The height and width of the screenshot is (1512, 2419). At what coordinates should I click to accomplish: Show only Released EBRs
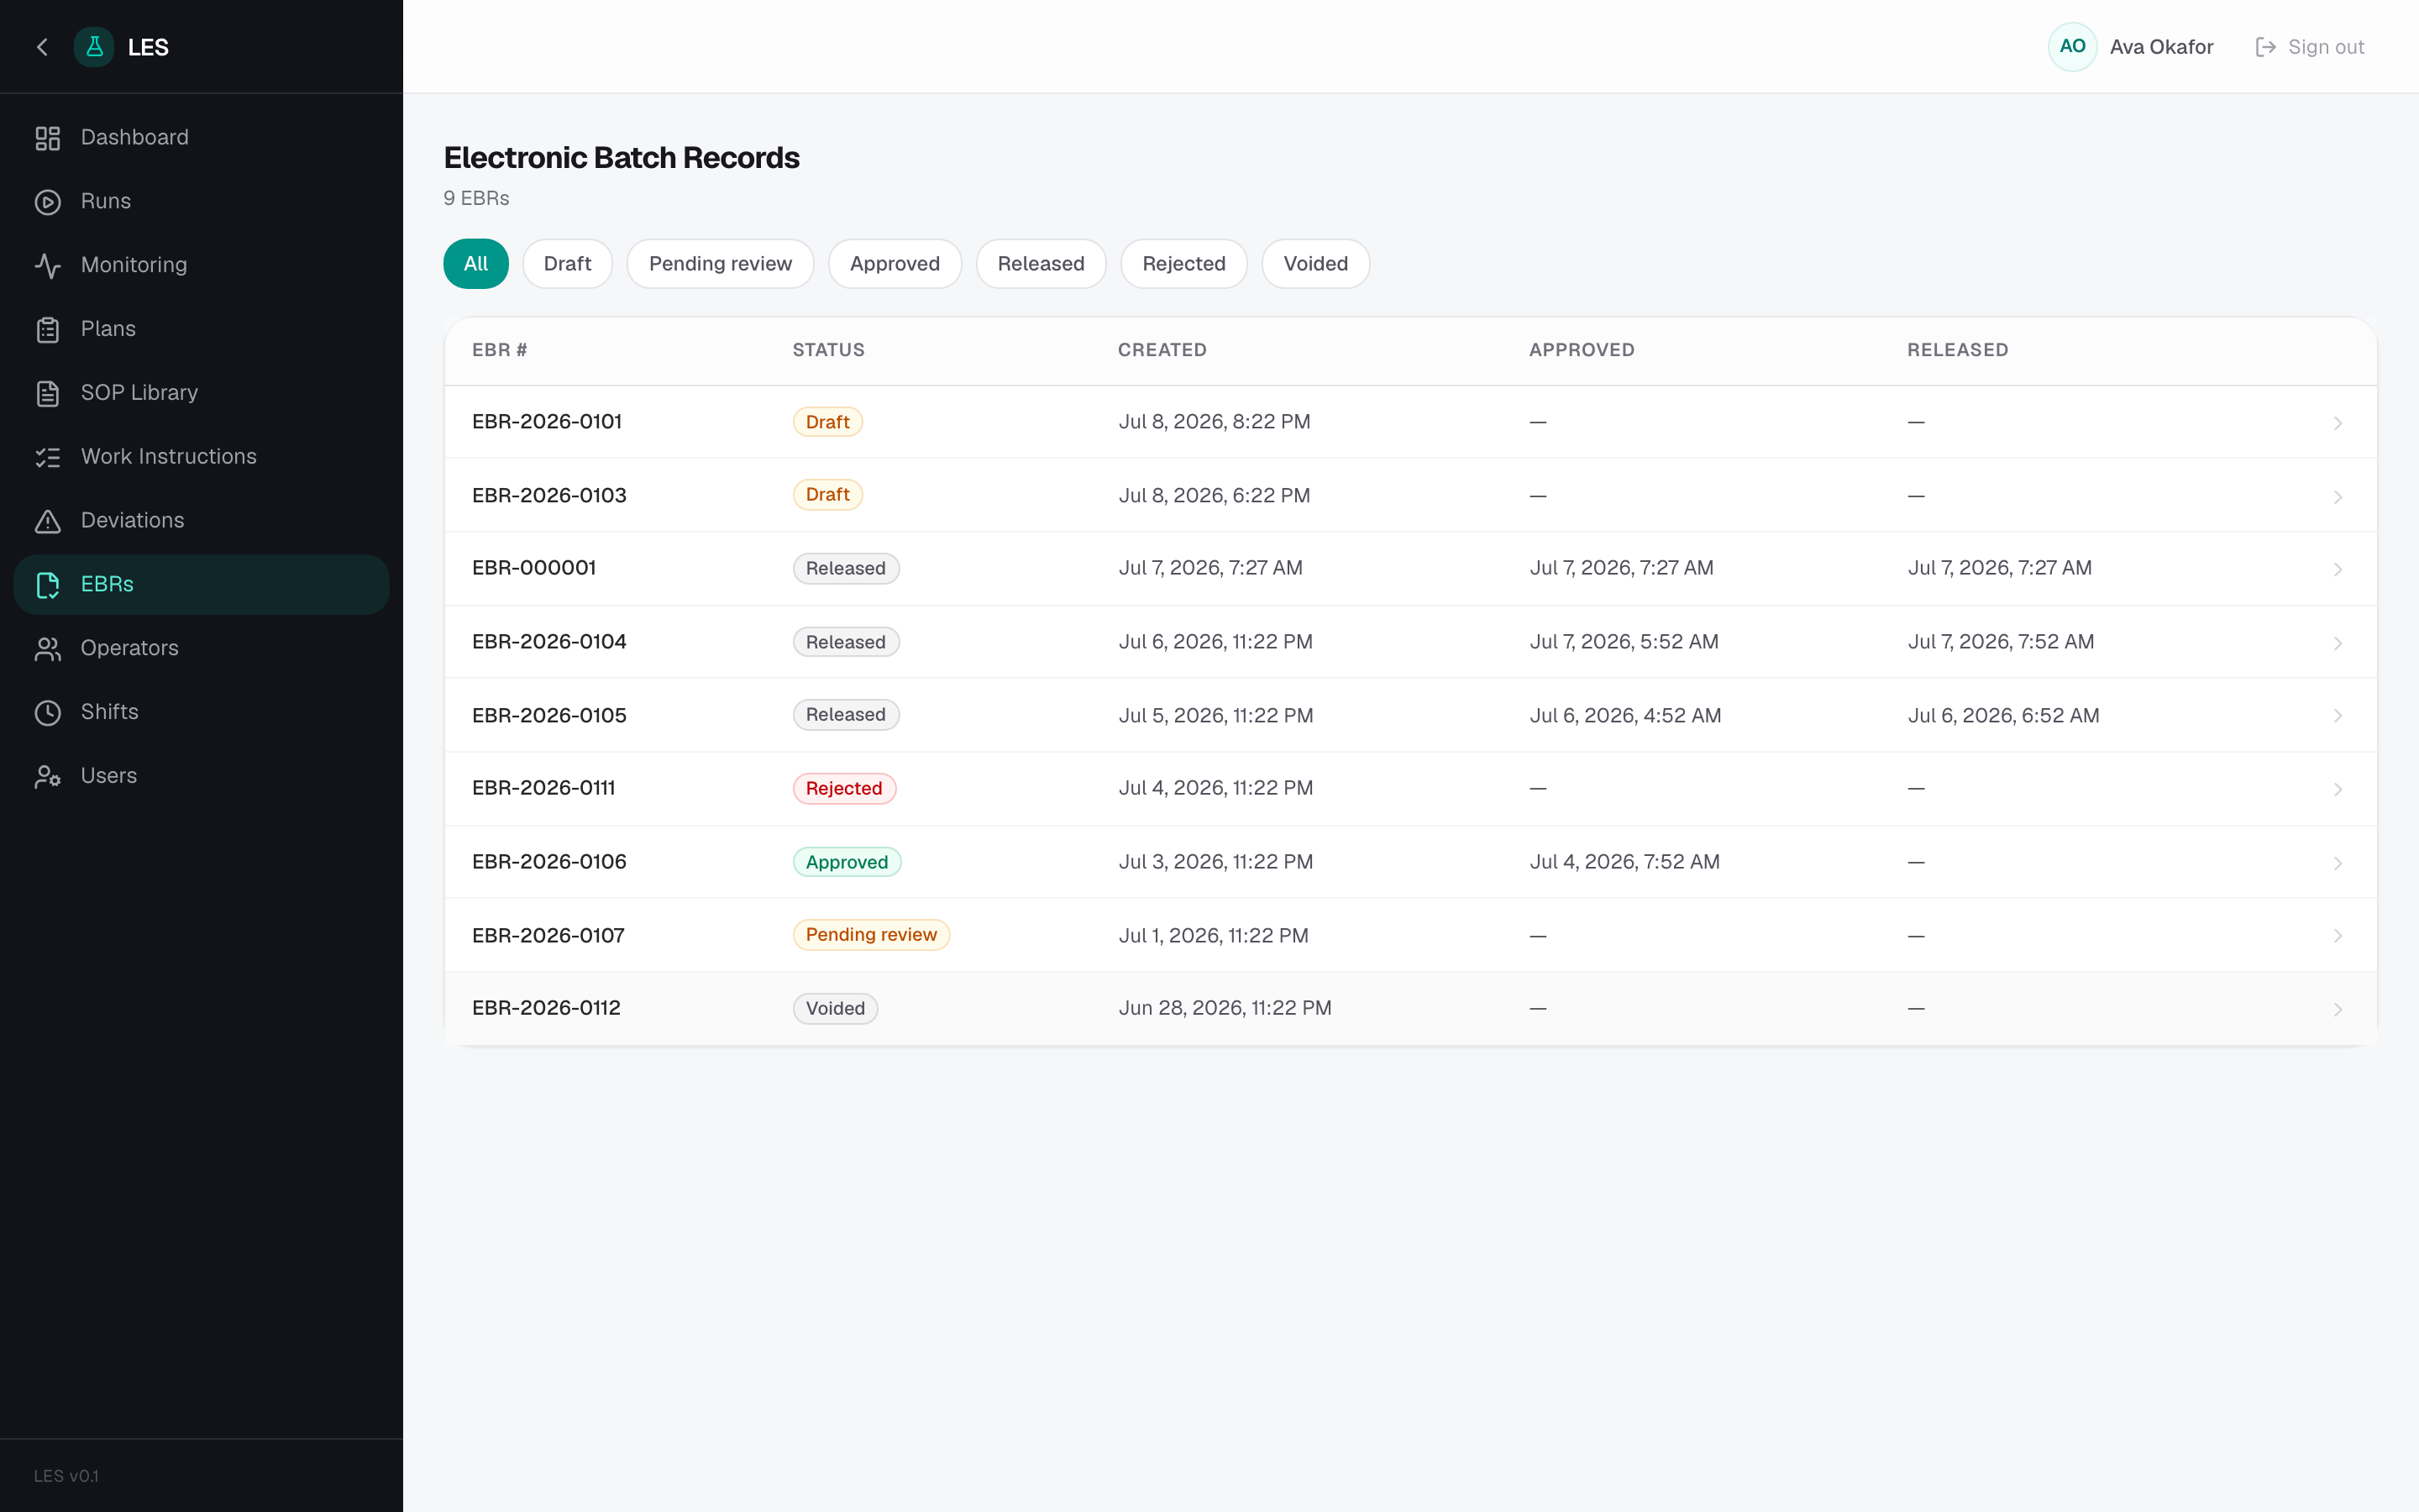tap(1041, 264)
